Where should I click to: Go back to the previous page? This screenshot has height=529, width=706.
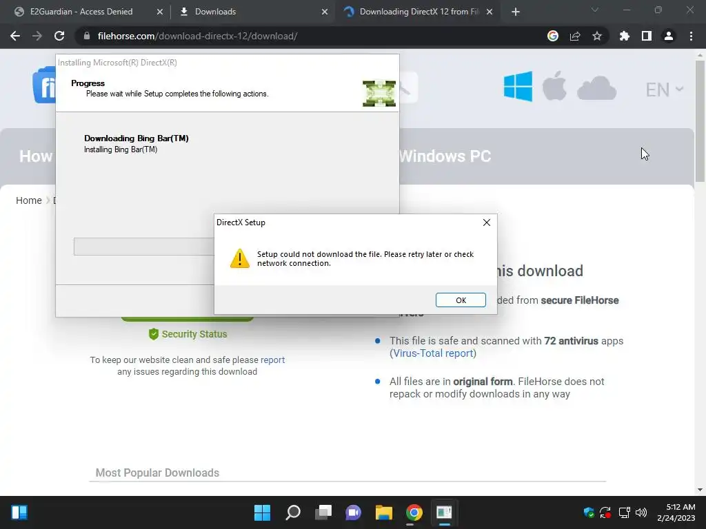tap(15, 36)
